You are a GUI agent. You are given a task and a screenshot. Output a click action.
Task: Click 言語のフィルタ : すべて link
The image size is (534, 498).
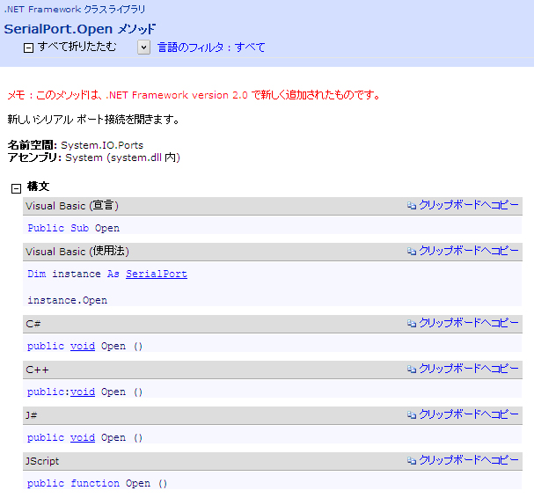[x=211, y=48]
